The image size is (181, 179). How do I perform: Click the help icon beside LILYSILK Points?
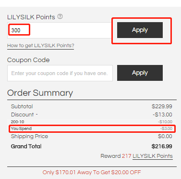(60, 16)
